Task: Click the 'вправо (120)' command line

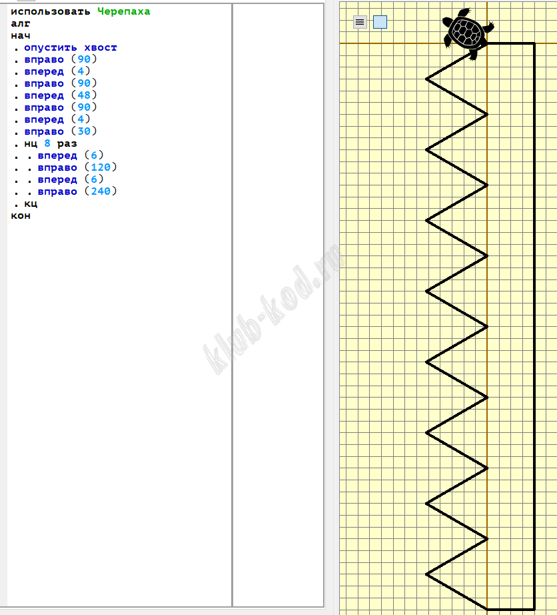Action: (x=77, y=167)
